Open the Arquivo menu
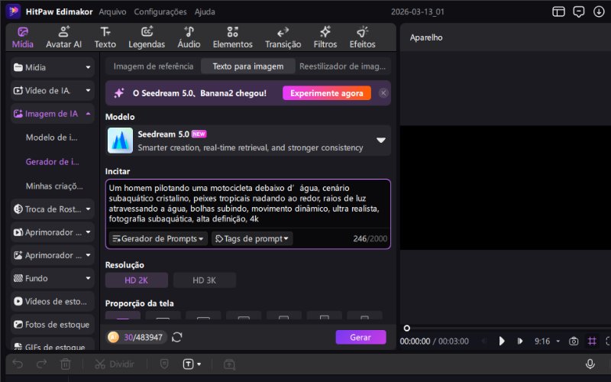Image resolution: width=611 pixels, height=382 pixels. (x=112, y=11)
